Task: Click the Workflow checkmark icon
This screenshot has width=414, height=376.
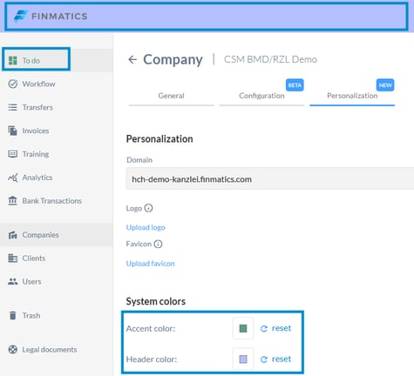Action: click(12, 84)
